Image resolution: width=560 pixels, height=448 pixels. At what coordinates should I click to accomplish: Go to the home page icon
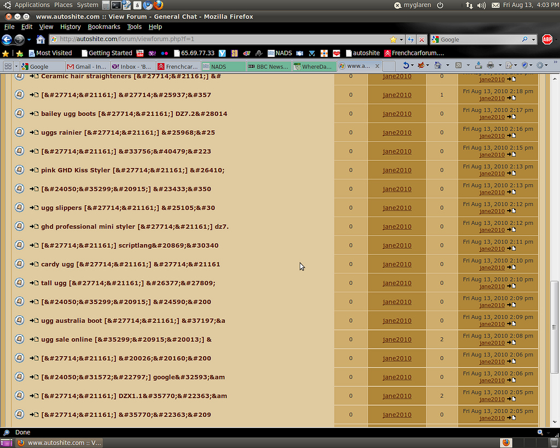coord(40,39)
